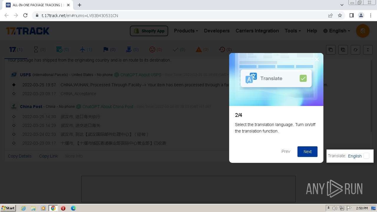Open ChatGPT About USPS link
The image size is (377, 212).
[138, 75]
